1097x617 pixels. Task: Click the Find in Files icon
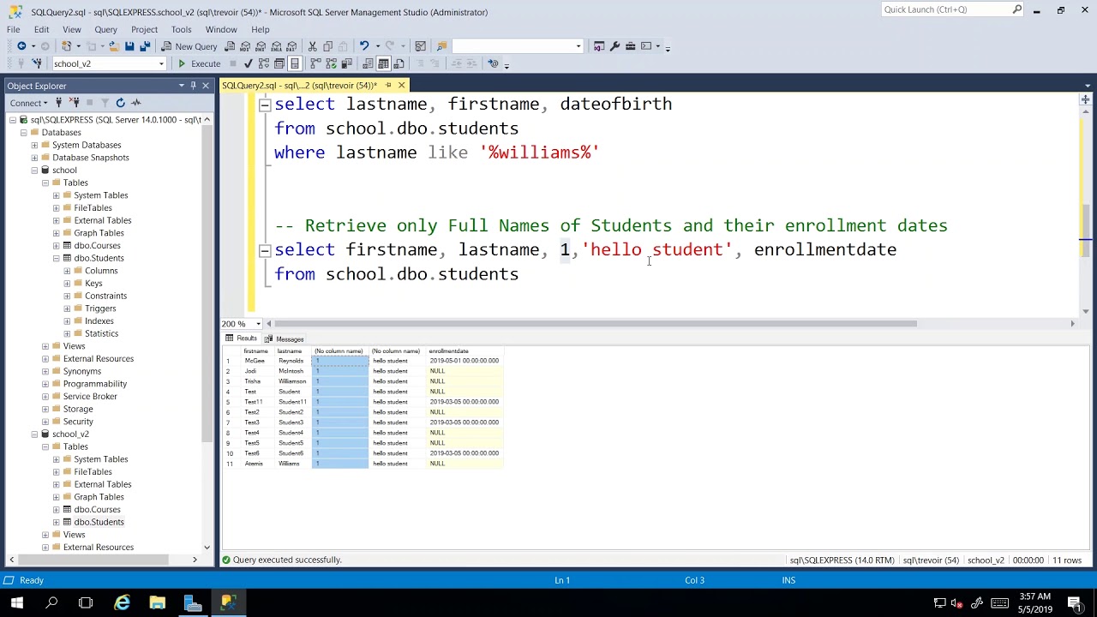pos(441,46)
